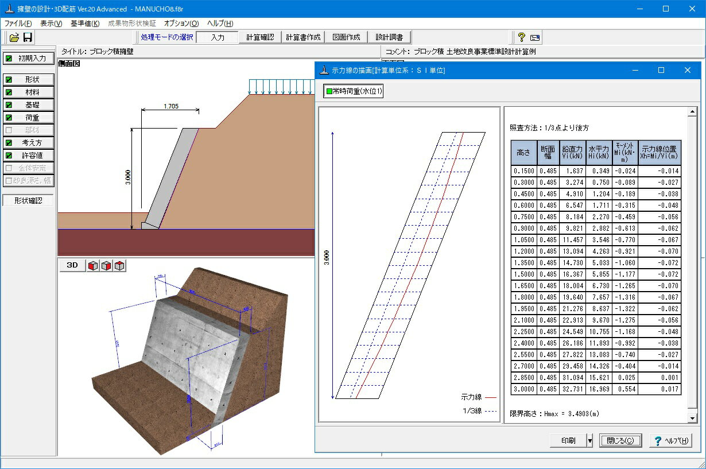
Task: Click the height cell 1.5000
Action: click(524, 274)
